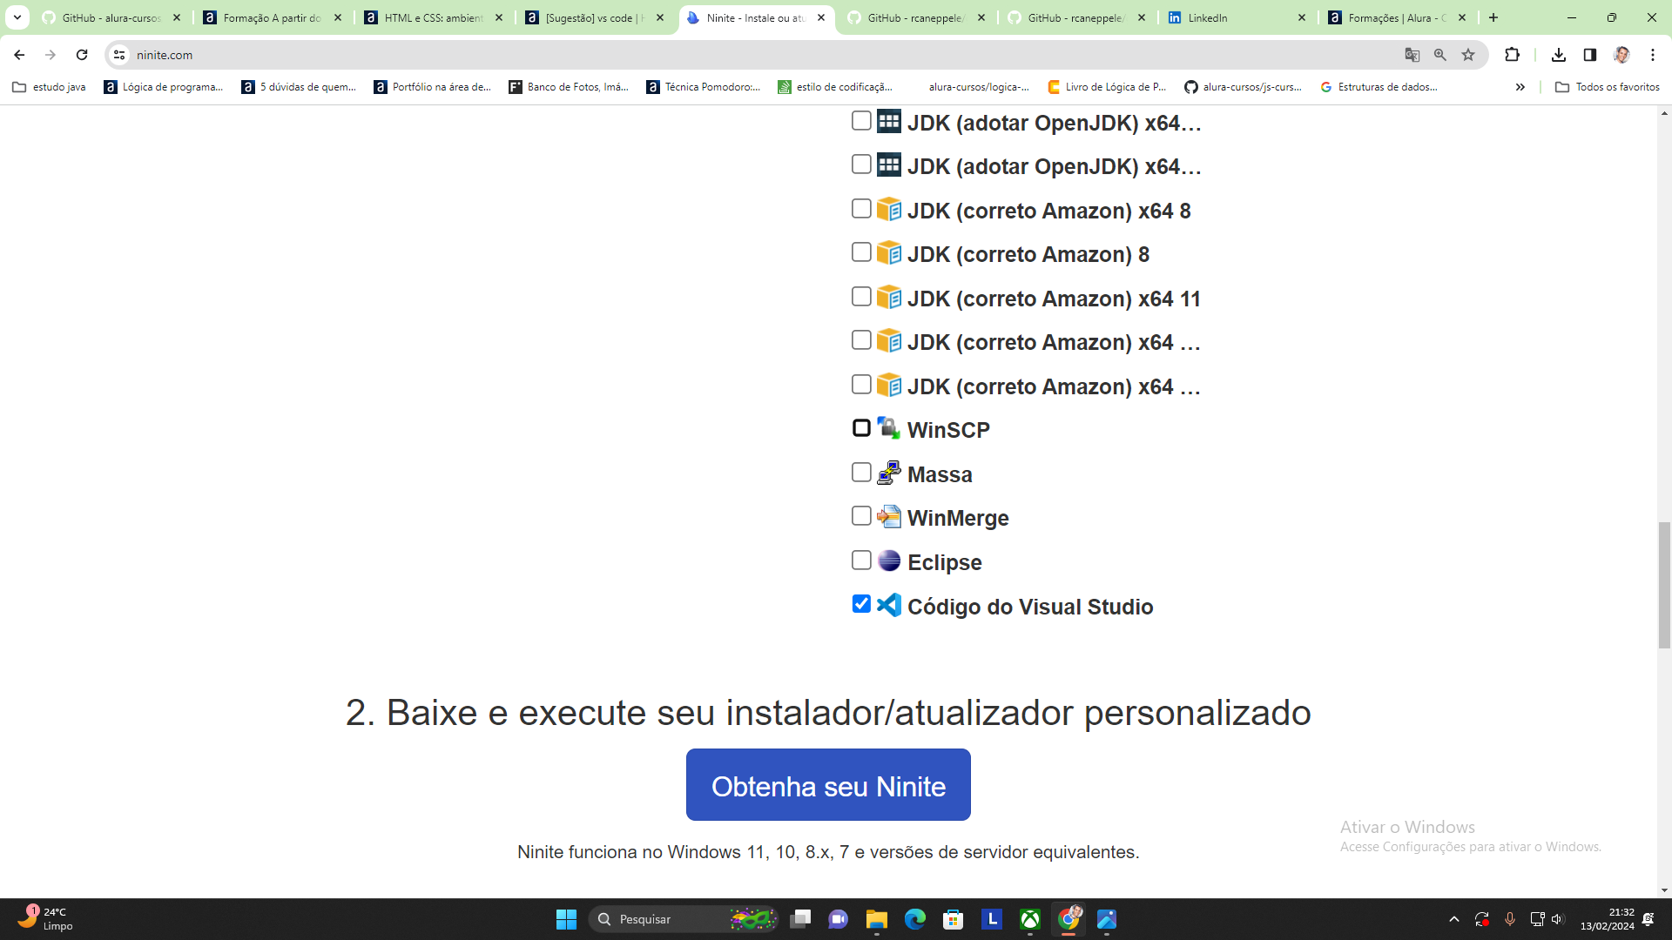Check the second JDK (adotar OpenJDK) x64 checkbox
Image resolution: width=1672 pixels, height=940 pixels.
point(861,164)
